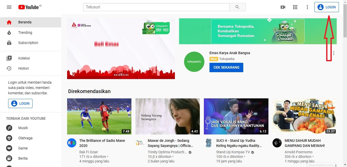Play the Sadio Mane video thumbnail
347x167 pixels.
coord(99,116)
